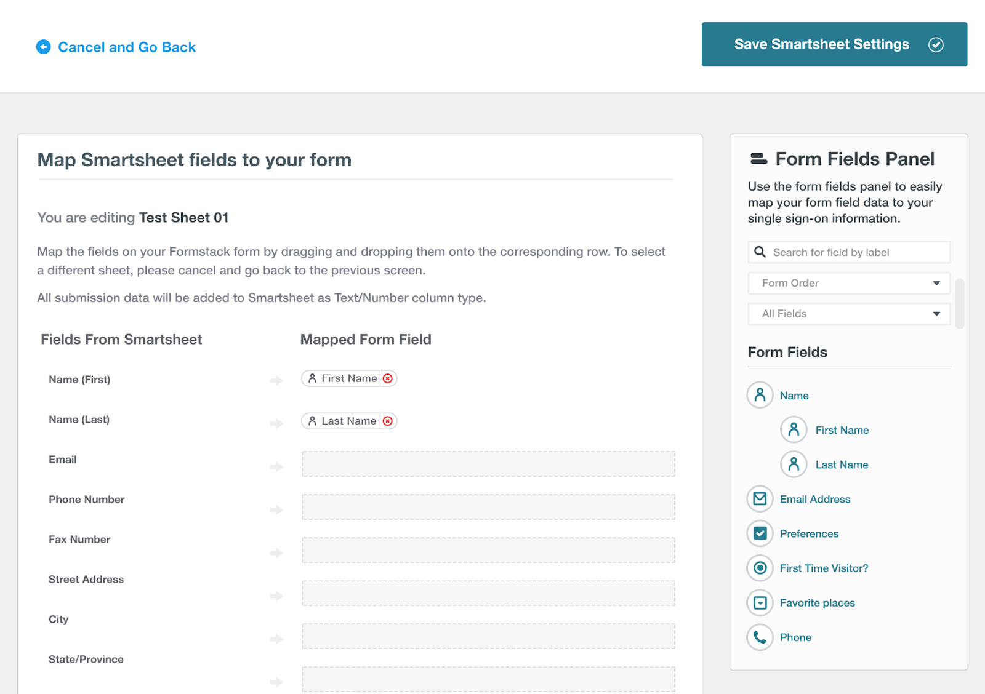The height and width of the screenshot is (694, 985).
Task: Select the Email Address envelope icon
Action: (x=760, y=499)
